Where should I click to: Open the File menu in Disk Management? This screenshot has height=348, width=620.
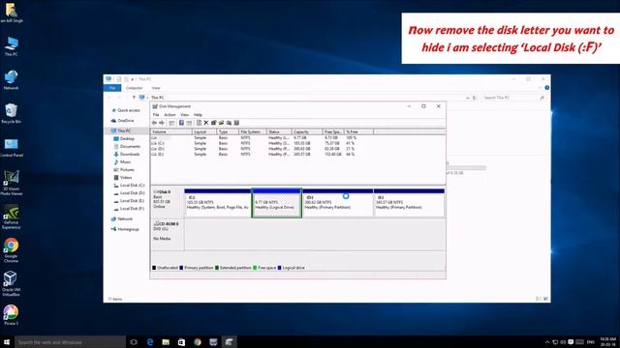pos(156,115)
